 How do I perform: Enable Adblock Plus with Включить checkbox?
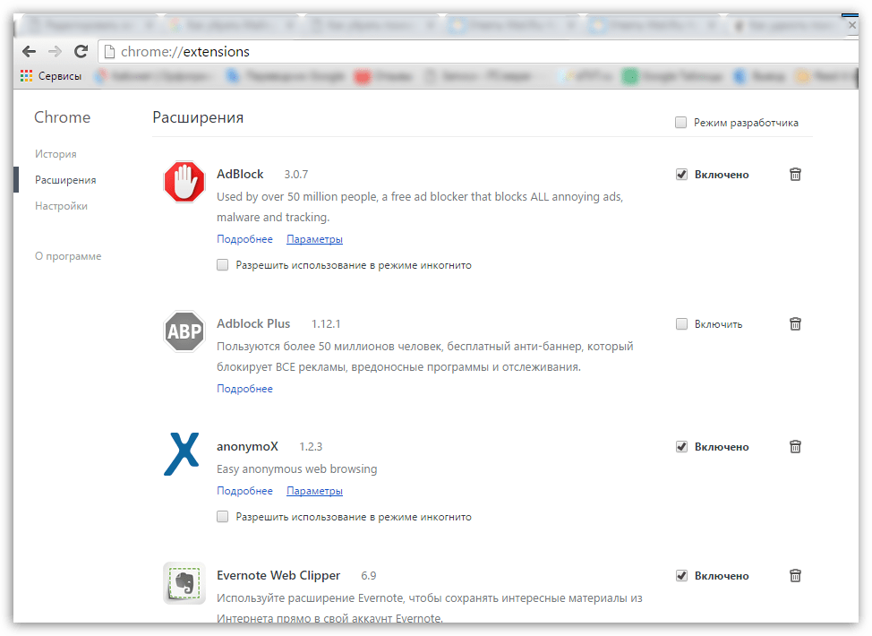pyautogui.click(x=682, y=324)
